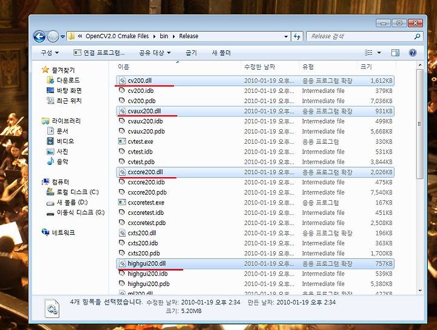Click the 연결 프로그램... toolbar button

(99, 53)
